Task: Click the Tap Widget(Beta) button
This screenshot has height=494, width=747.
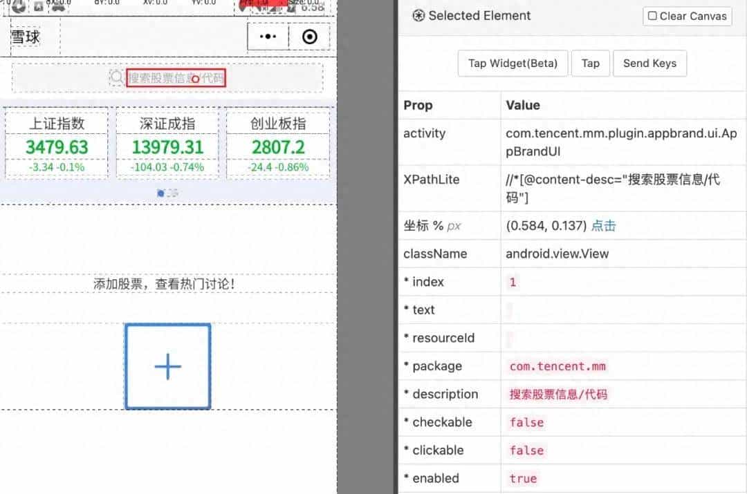Action: (x=513, y=64)
